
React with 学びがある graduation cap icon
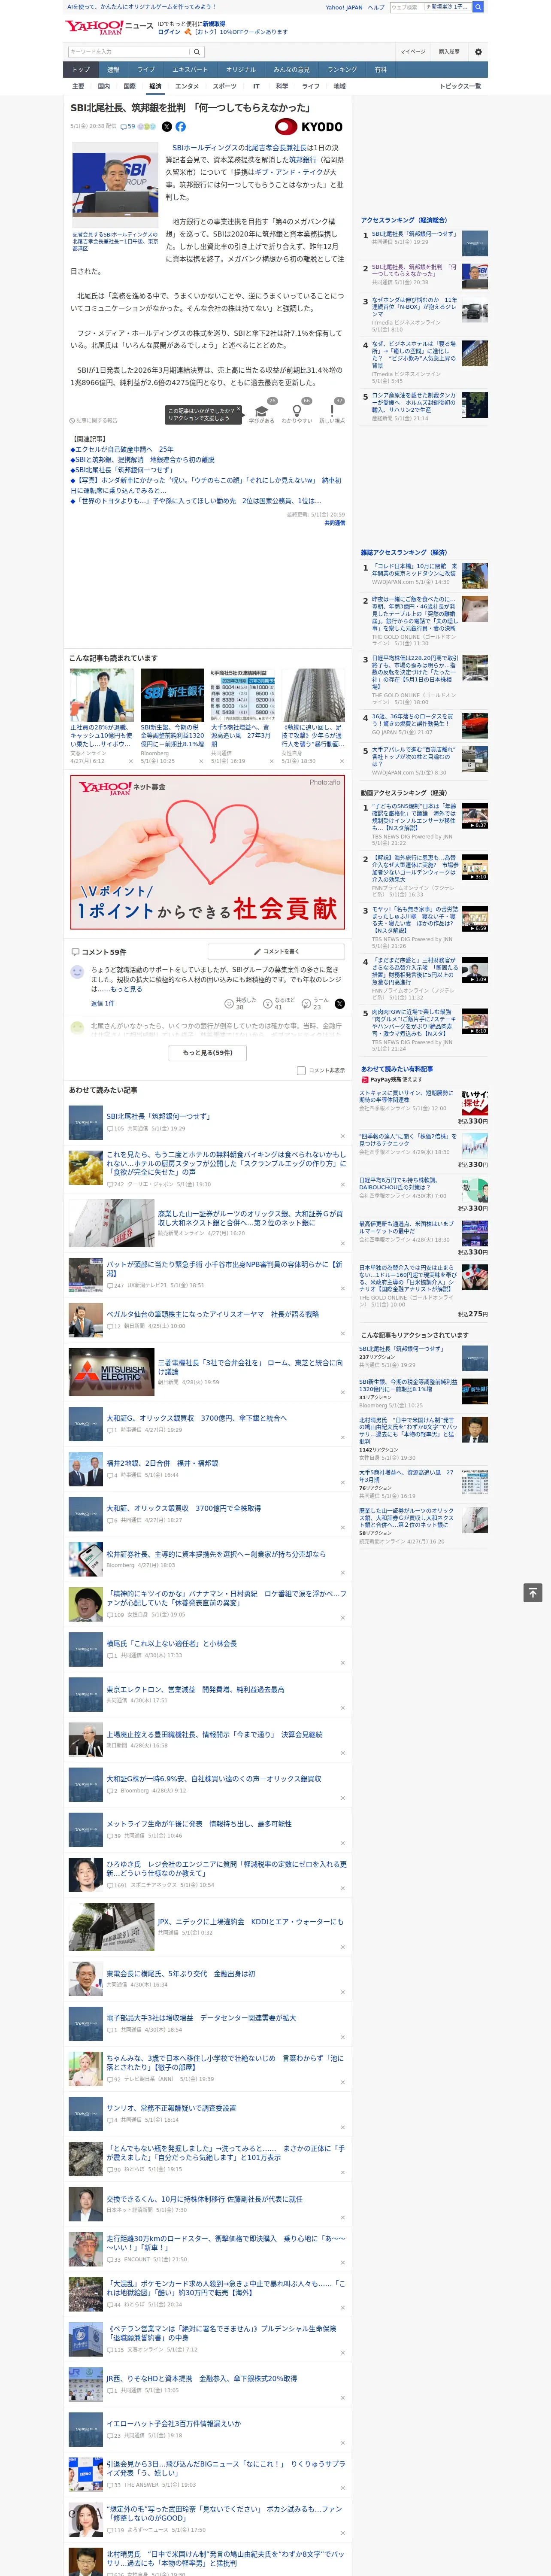262,411
